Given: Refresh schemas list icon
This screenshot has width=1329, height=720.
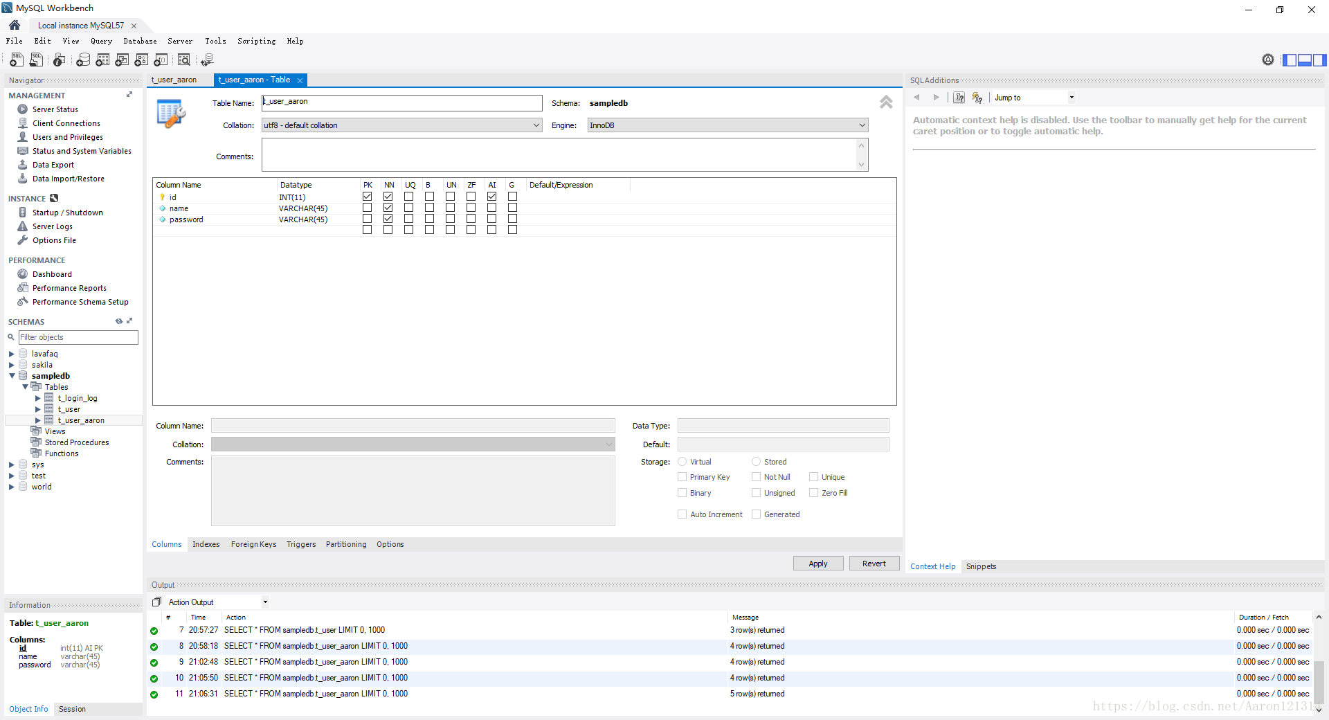Looking at the screenshot, I should pos(119,321).
